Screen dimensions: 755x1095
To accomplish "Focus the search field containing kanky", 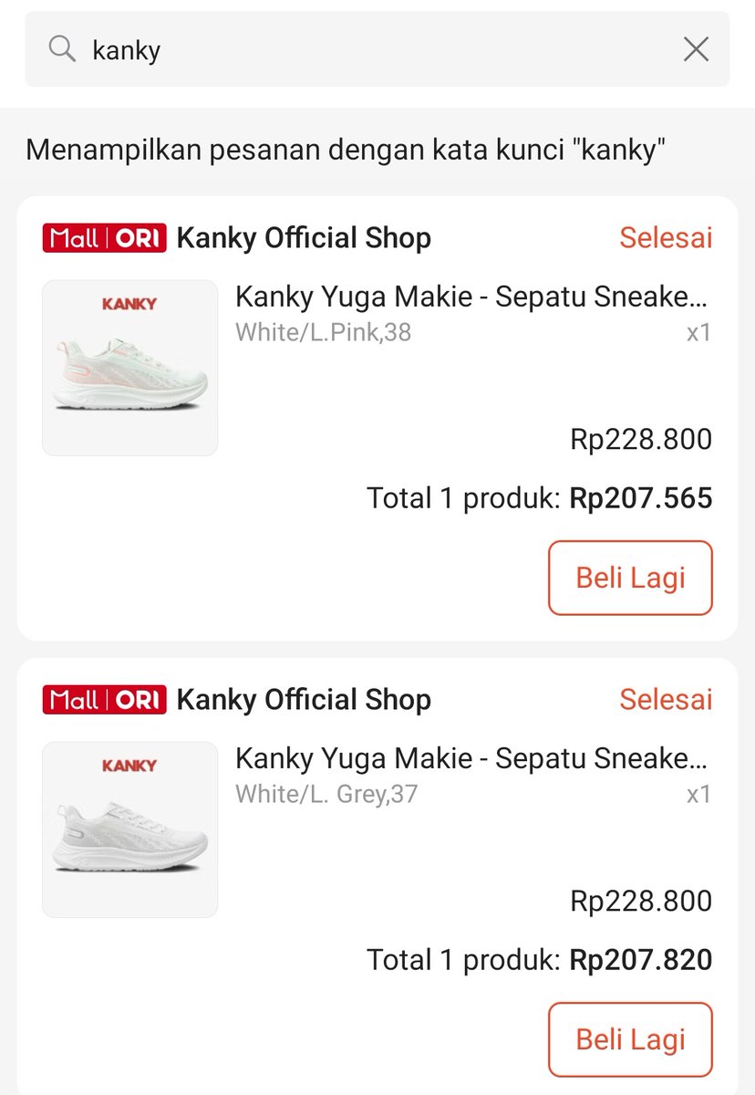I will (377, 49).
